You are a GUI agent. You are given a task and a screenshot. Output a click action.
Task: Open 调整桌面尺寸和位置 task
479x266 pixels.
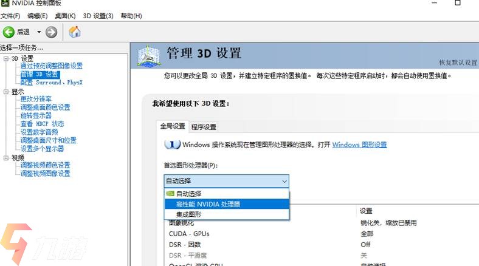tap(48, 140)
